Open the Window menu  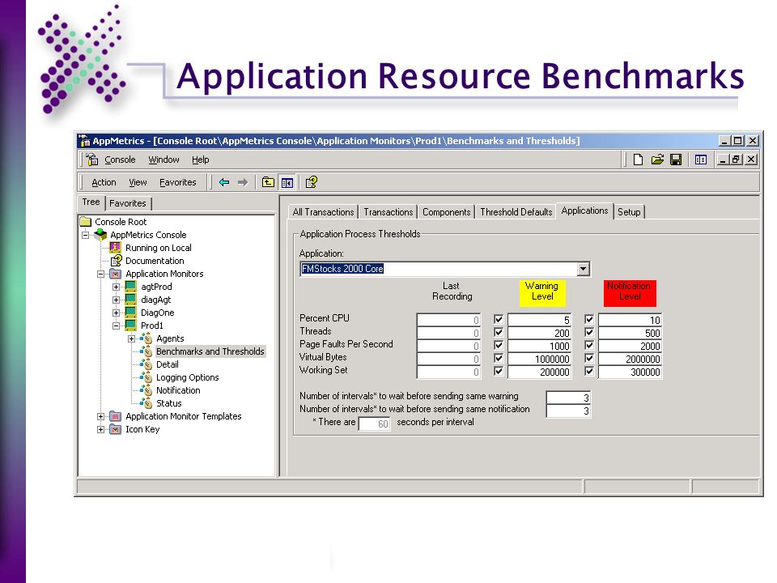(x=163, y=160)
